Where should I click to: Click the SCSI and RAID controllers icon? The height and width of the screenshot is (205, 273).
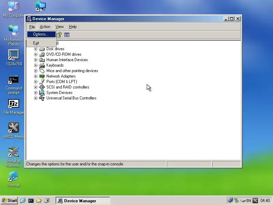click(x=42, y=87)
